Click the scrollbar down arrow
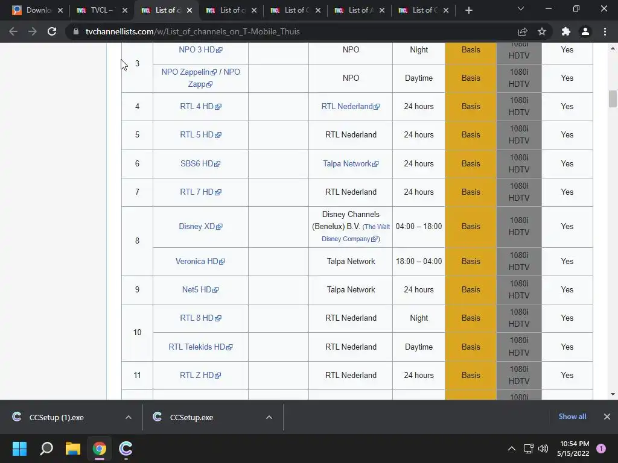The height and width of the screenshot is (463, 618). [613, 394]
